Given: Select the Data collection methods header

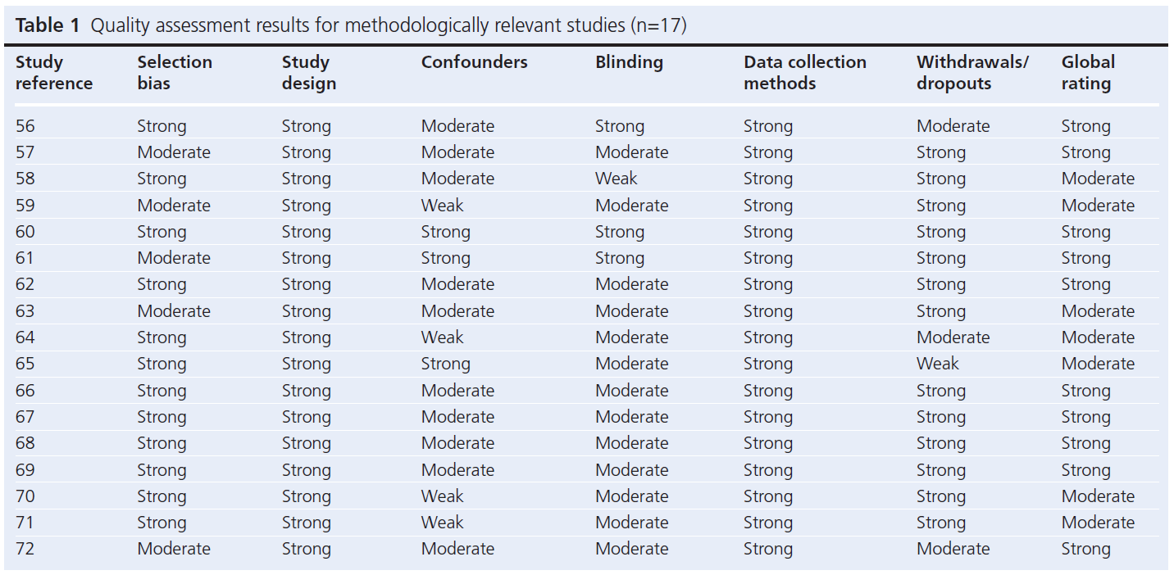Looking at the screenshot, I should tap(804, 73).
